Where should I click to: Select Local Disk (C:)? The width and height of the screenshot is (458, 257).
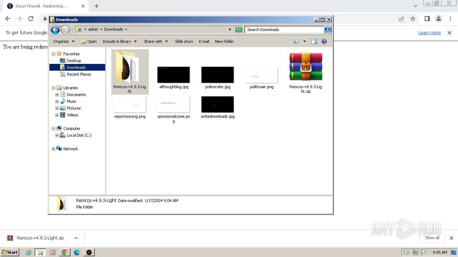(79, 135)
